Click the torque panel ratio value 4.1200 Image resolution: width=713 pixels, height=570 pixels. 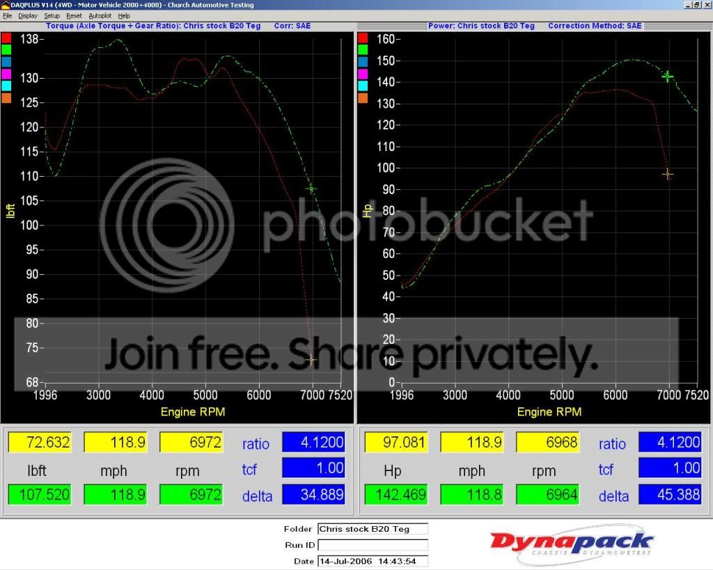pos(313,442)
